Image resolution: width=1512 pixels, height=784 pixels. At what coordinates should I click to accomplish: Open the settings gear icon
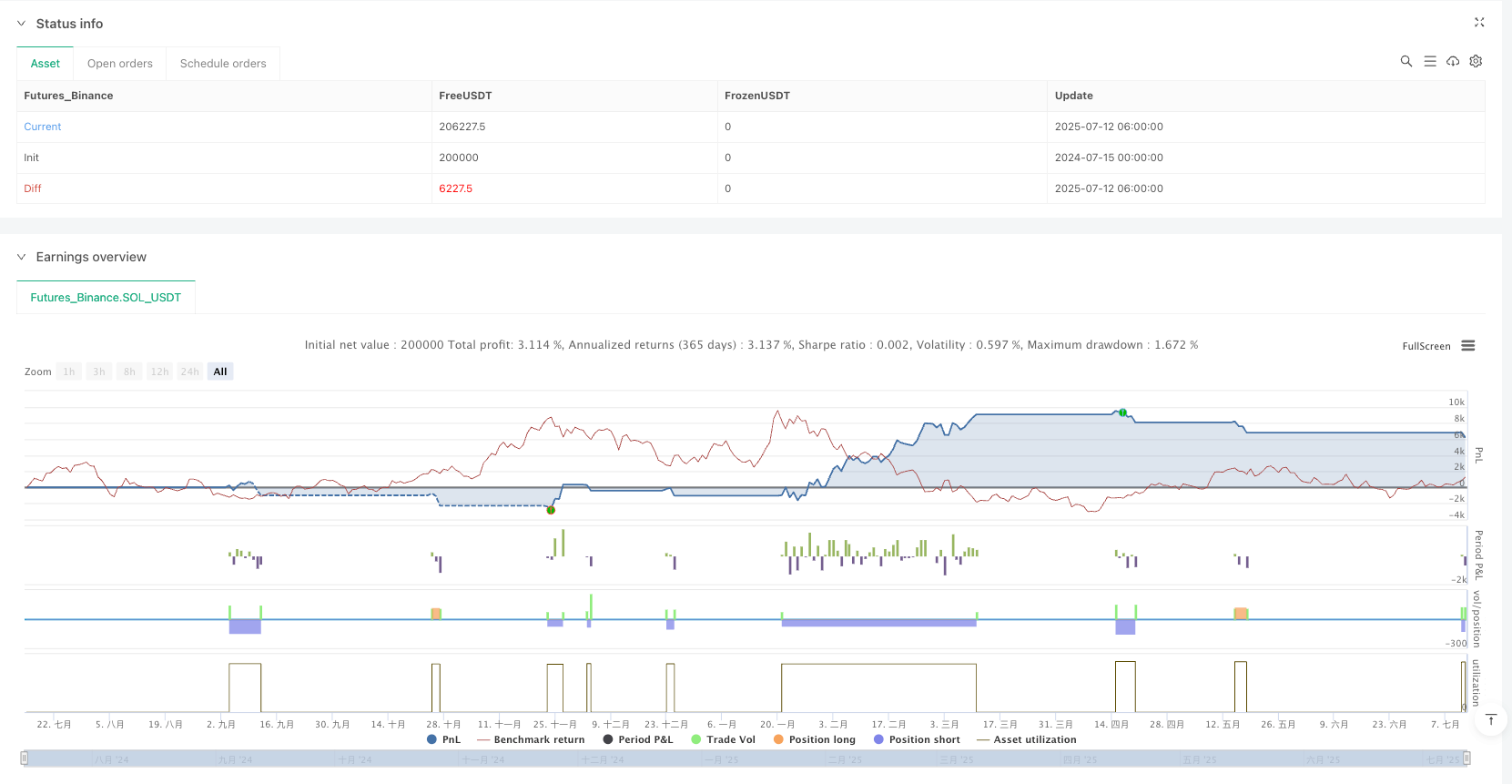(x=1476, y=61)
